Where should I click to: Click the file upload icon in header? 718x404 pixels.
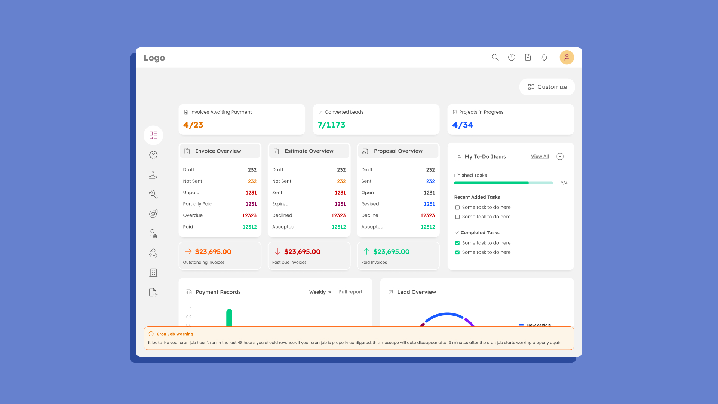pyautogui.click(x=528, y=57)
